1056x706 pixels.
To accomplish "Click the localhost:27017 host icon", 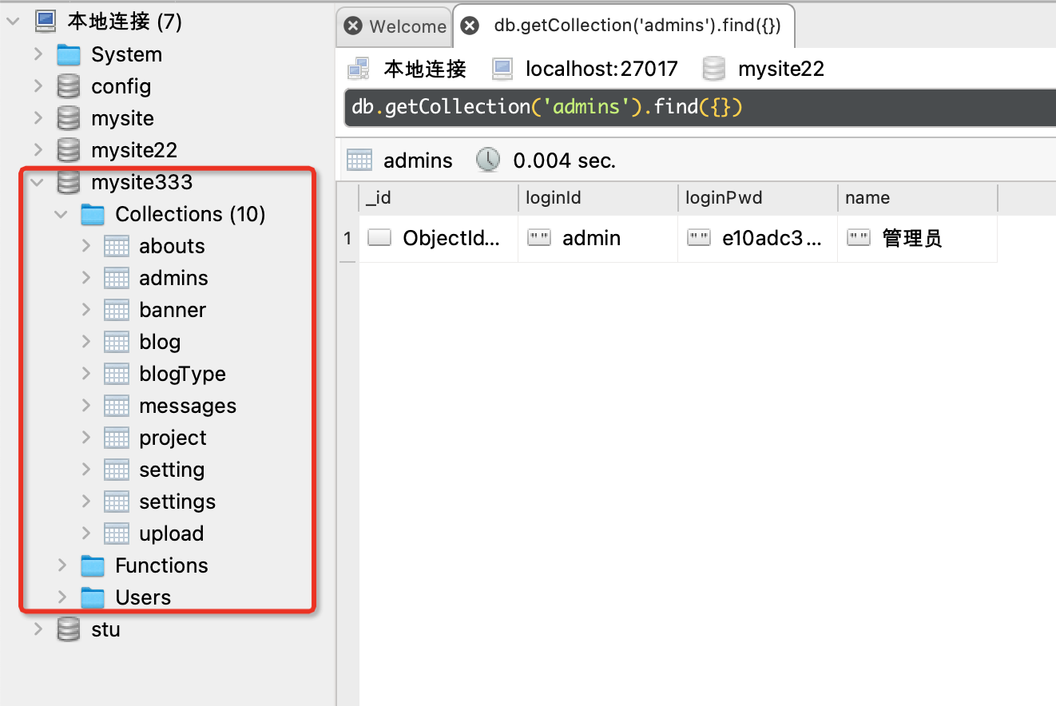I will (502, 69).
